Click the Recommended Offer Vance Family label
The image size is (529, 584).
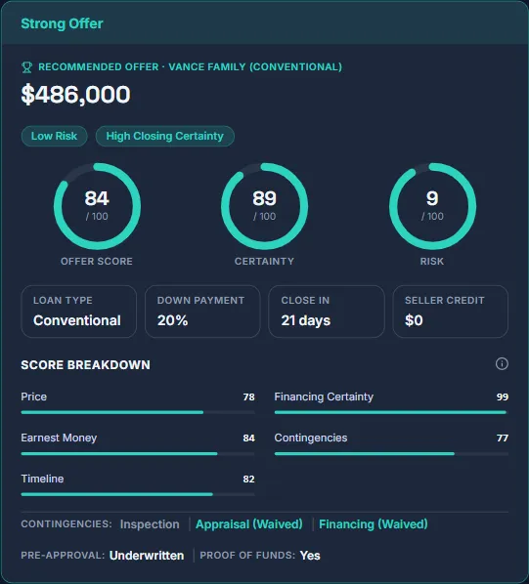[190, 67]
